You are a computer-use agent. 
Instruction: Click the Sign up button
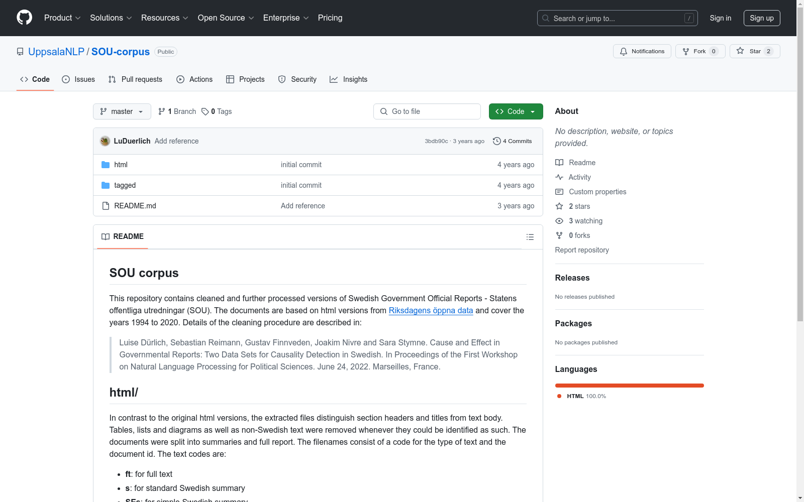click(762, 18)
